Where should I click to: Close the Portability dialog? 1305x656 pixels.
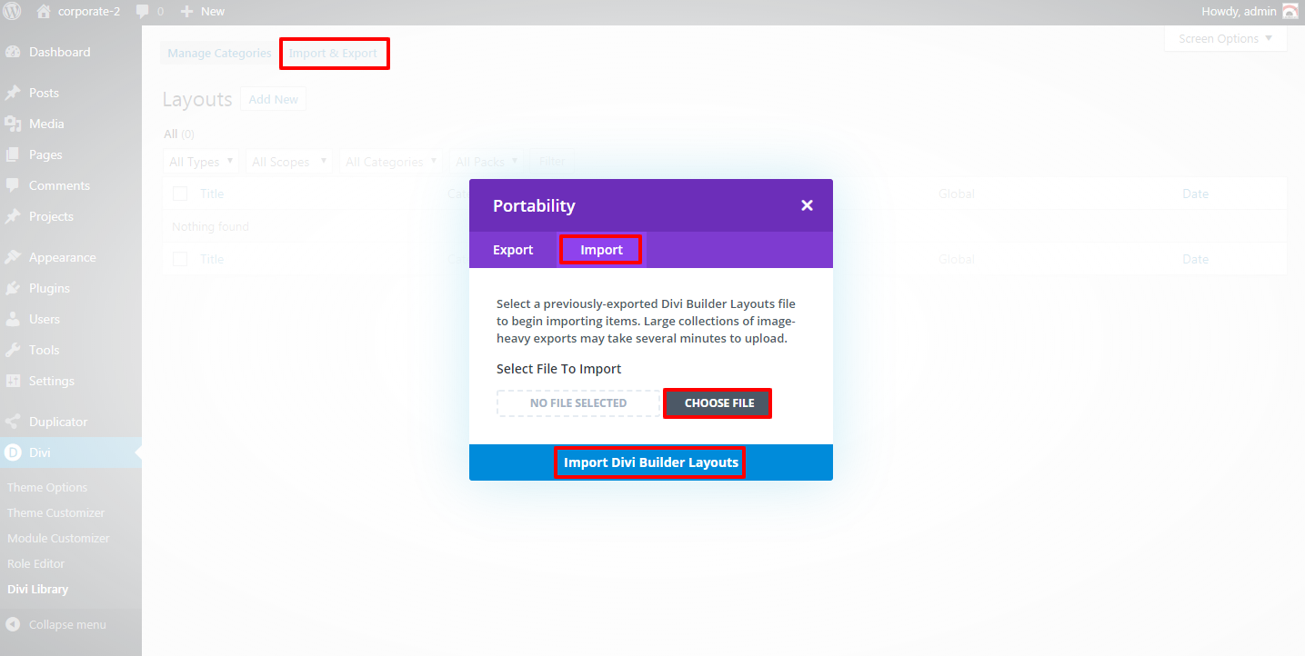coord(807,205)
